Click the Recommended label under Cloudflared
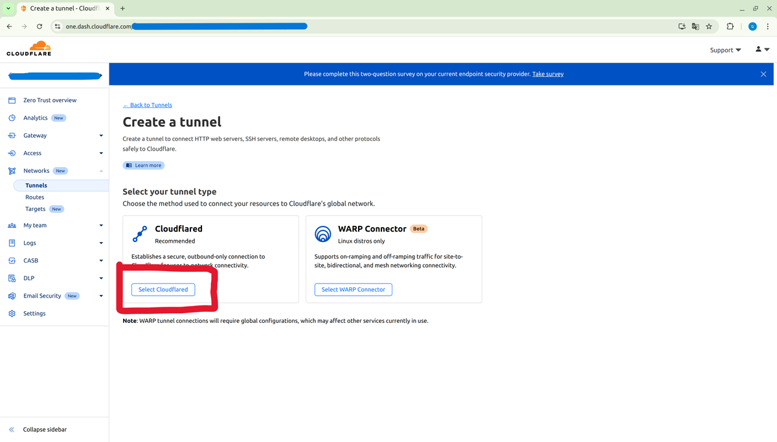The height and width of the screenshot is (442, 777). pos(175,241)
